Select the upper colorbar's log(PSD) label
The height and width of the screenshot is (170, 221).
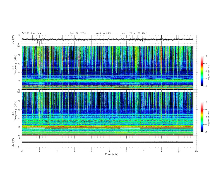pyautogui.click(x=209, y=72)
